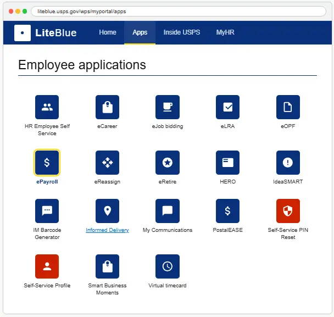The width and height of the screenshot is (334, 317).
Task: Open the eJob bidding cup icon
Action: click(168, 107)
